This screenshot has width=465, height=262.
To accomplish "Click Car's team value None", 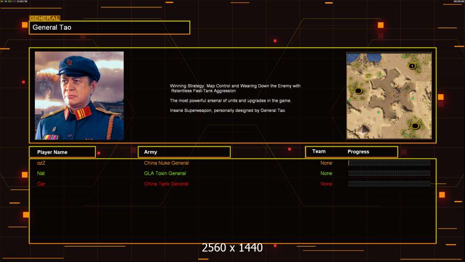I will pos(326,184).
